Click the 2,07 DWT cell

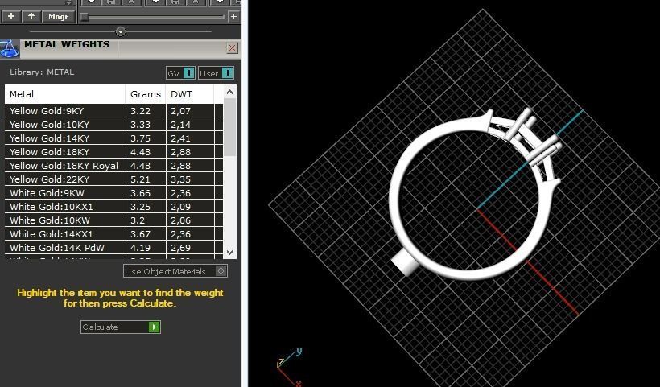[190, 111]
